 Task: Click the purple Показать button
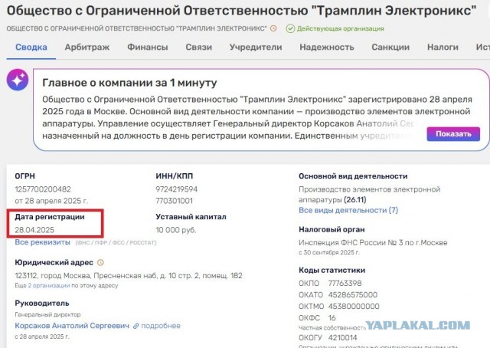pyautogui.click(x=453, y=134)
